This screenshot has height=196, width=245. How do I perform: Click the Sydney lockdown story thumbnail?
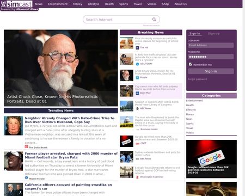(x=126, y=157)
